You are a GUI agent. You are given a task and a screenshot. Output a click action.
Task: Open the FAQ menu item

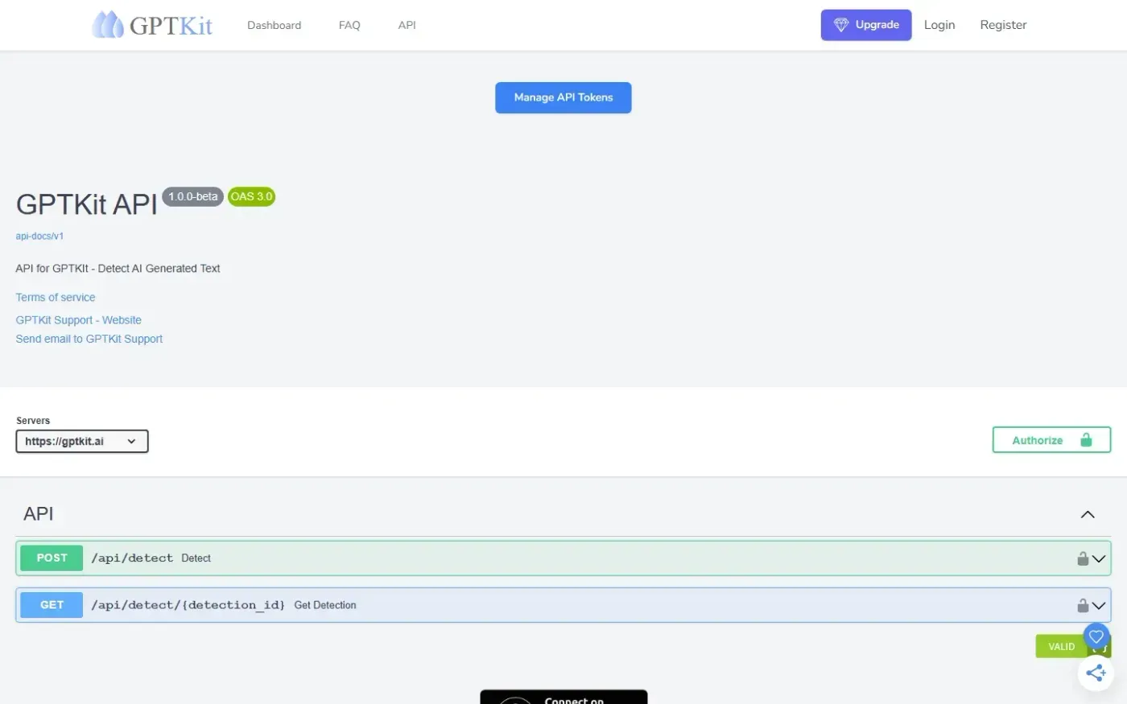tap(349, 25)
